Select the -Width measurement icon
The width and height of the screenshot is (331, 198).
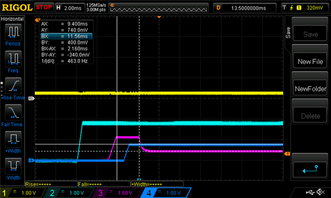pos(13,166)
